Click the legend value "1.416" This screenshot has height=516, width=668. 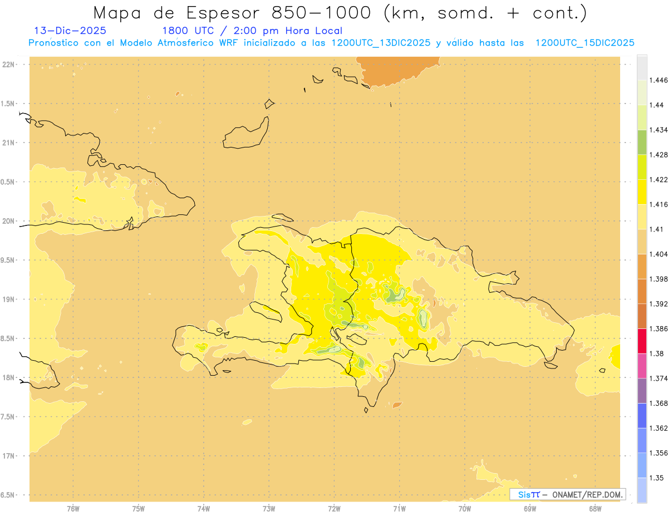tap(659, 204)
